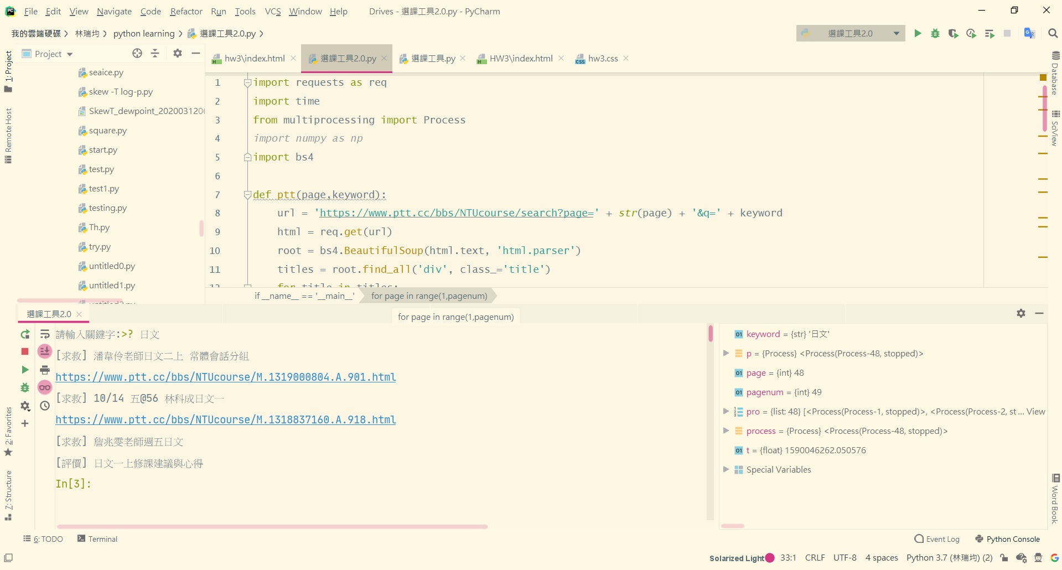
Task: Toggle the Favorites tool window
Action: 8,431
